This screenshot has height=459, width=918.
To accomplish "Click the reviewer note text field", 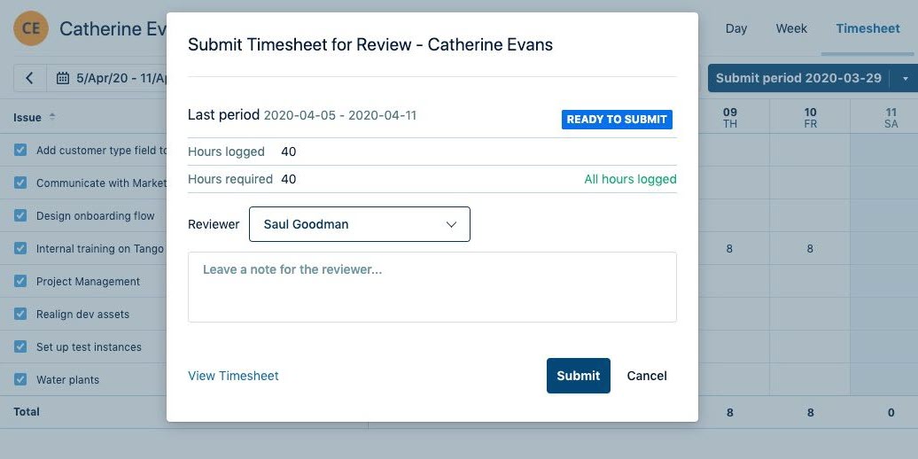I will pyautogui.click(x=432, y=287).
